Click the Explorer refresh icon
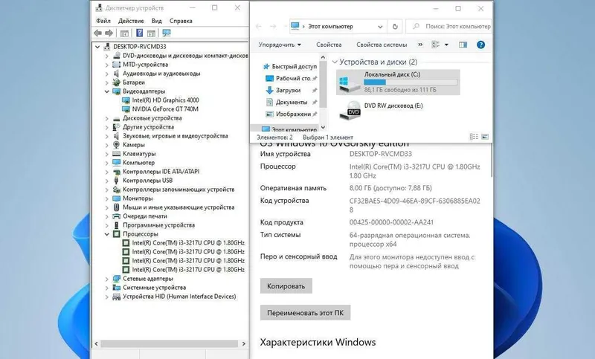The height and width of the screenshot is (359, 595). click(x=395, y=27)
